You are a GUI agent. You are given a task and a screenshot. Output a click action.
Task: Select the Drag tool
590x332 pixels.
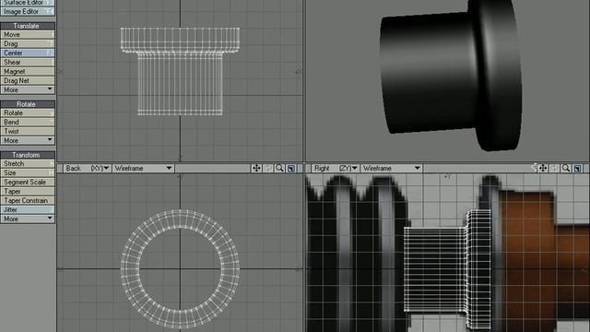[x=28, y=43]
